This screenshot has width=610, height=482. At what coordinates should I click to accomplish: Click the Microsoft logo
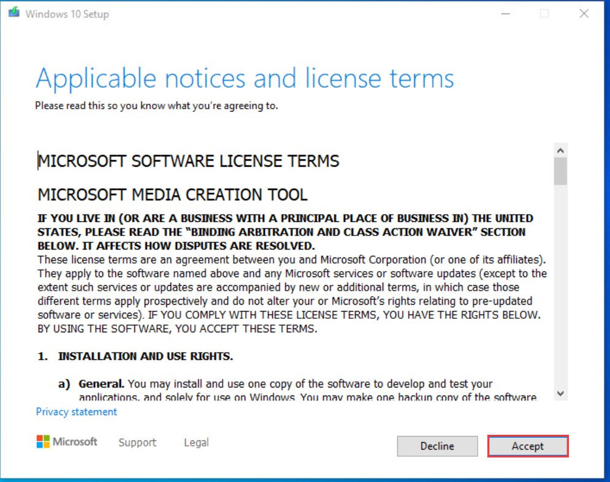coord(67,442)
